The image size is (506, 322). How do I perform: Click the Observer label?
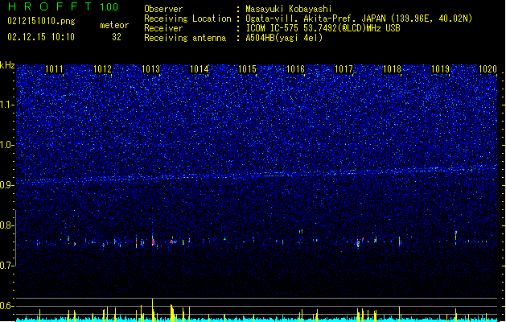tap(163, 9)
